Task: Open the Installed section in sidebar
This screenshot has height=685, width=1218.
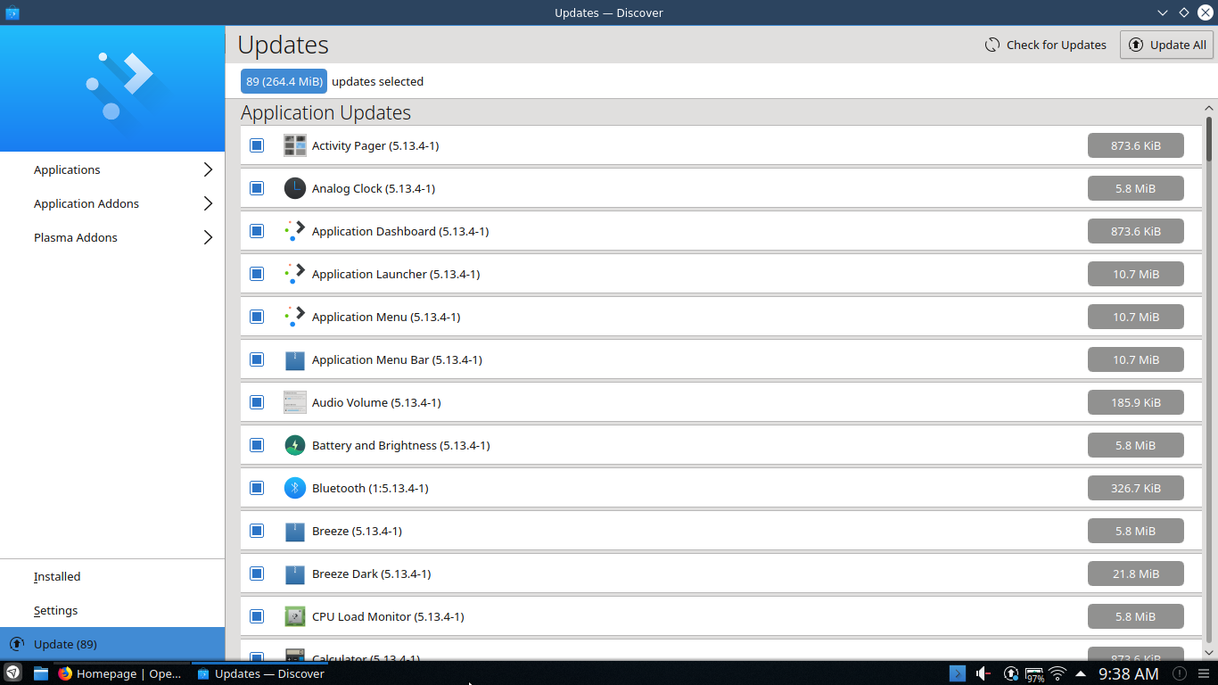Action: click(112, 576)
